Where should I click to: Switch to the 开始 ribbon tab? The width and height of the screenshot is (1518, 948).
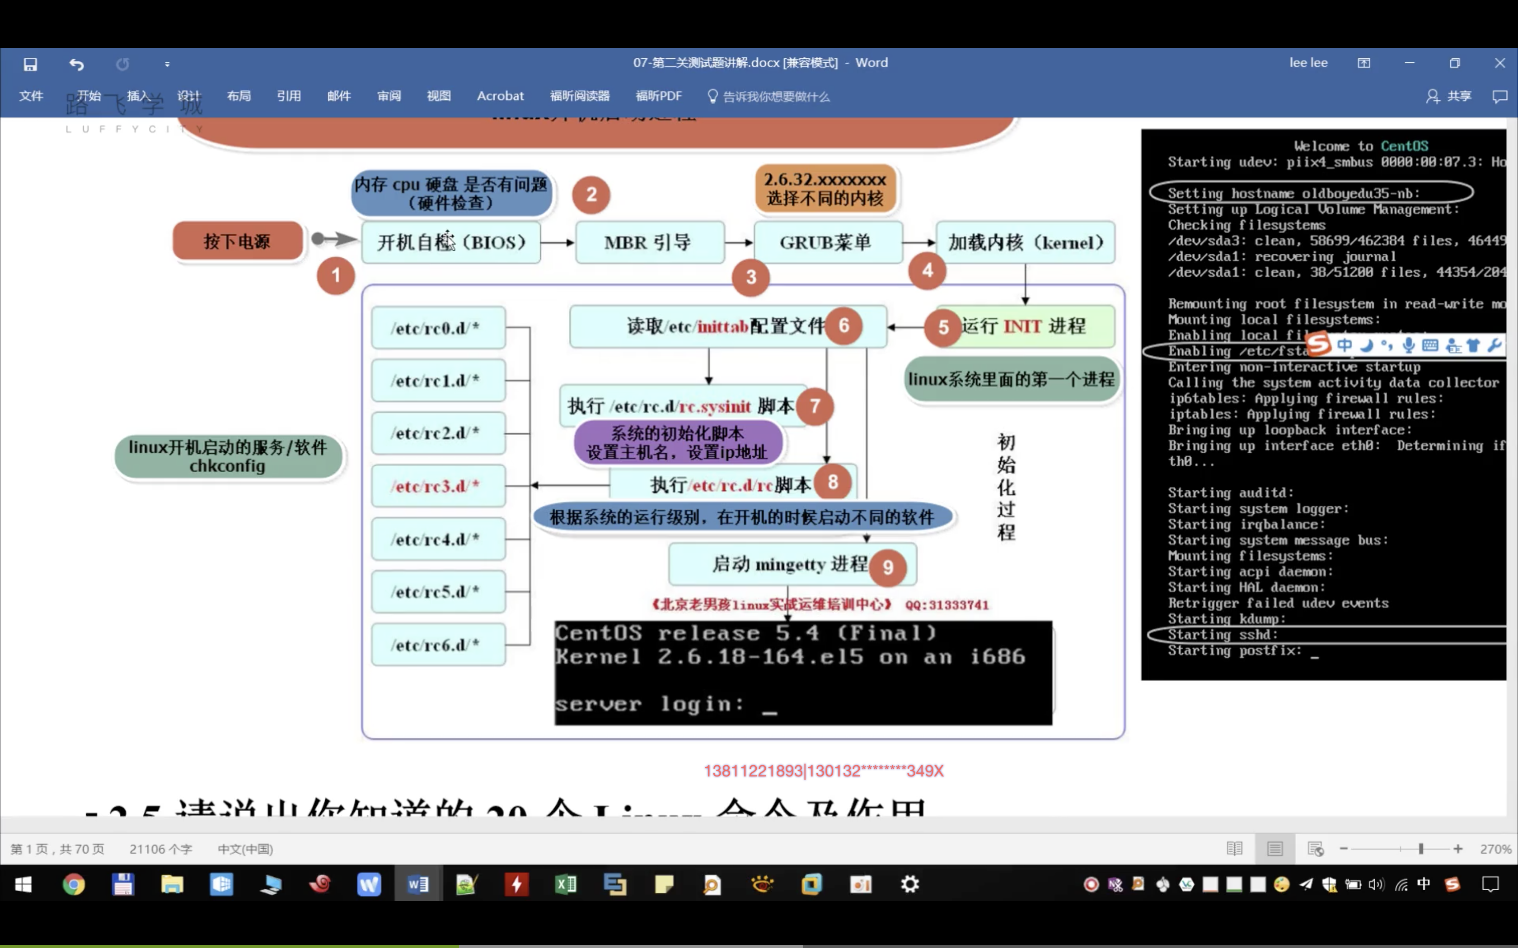89,96
